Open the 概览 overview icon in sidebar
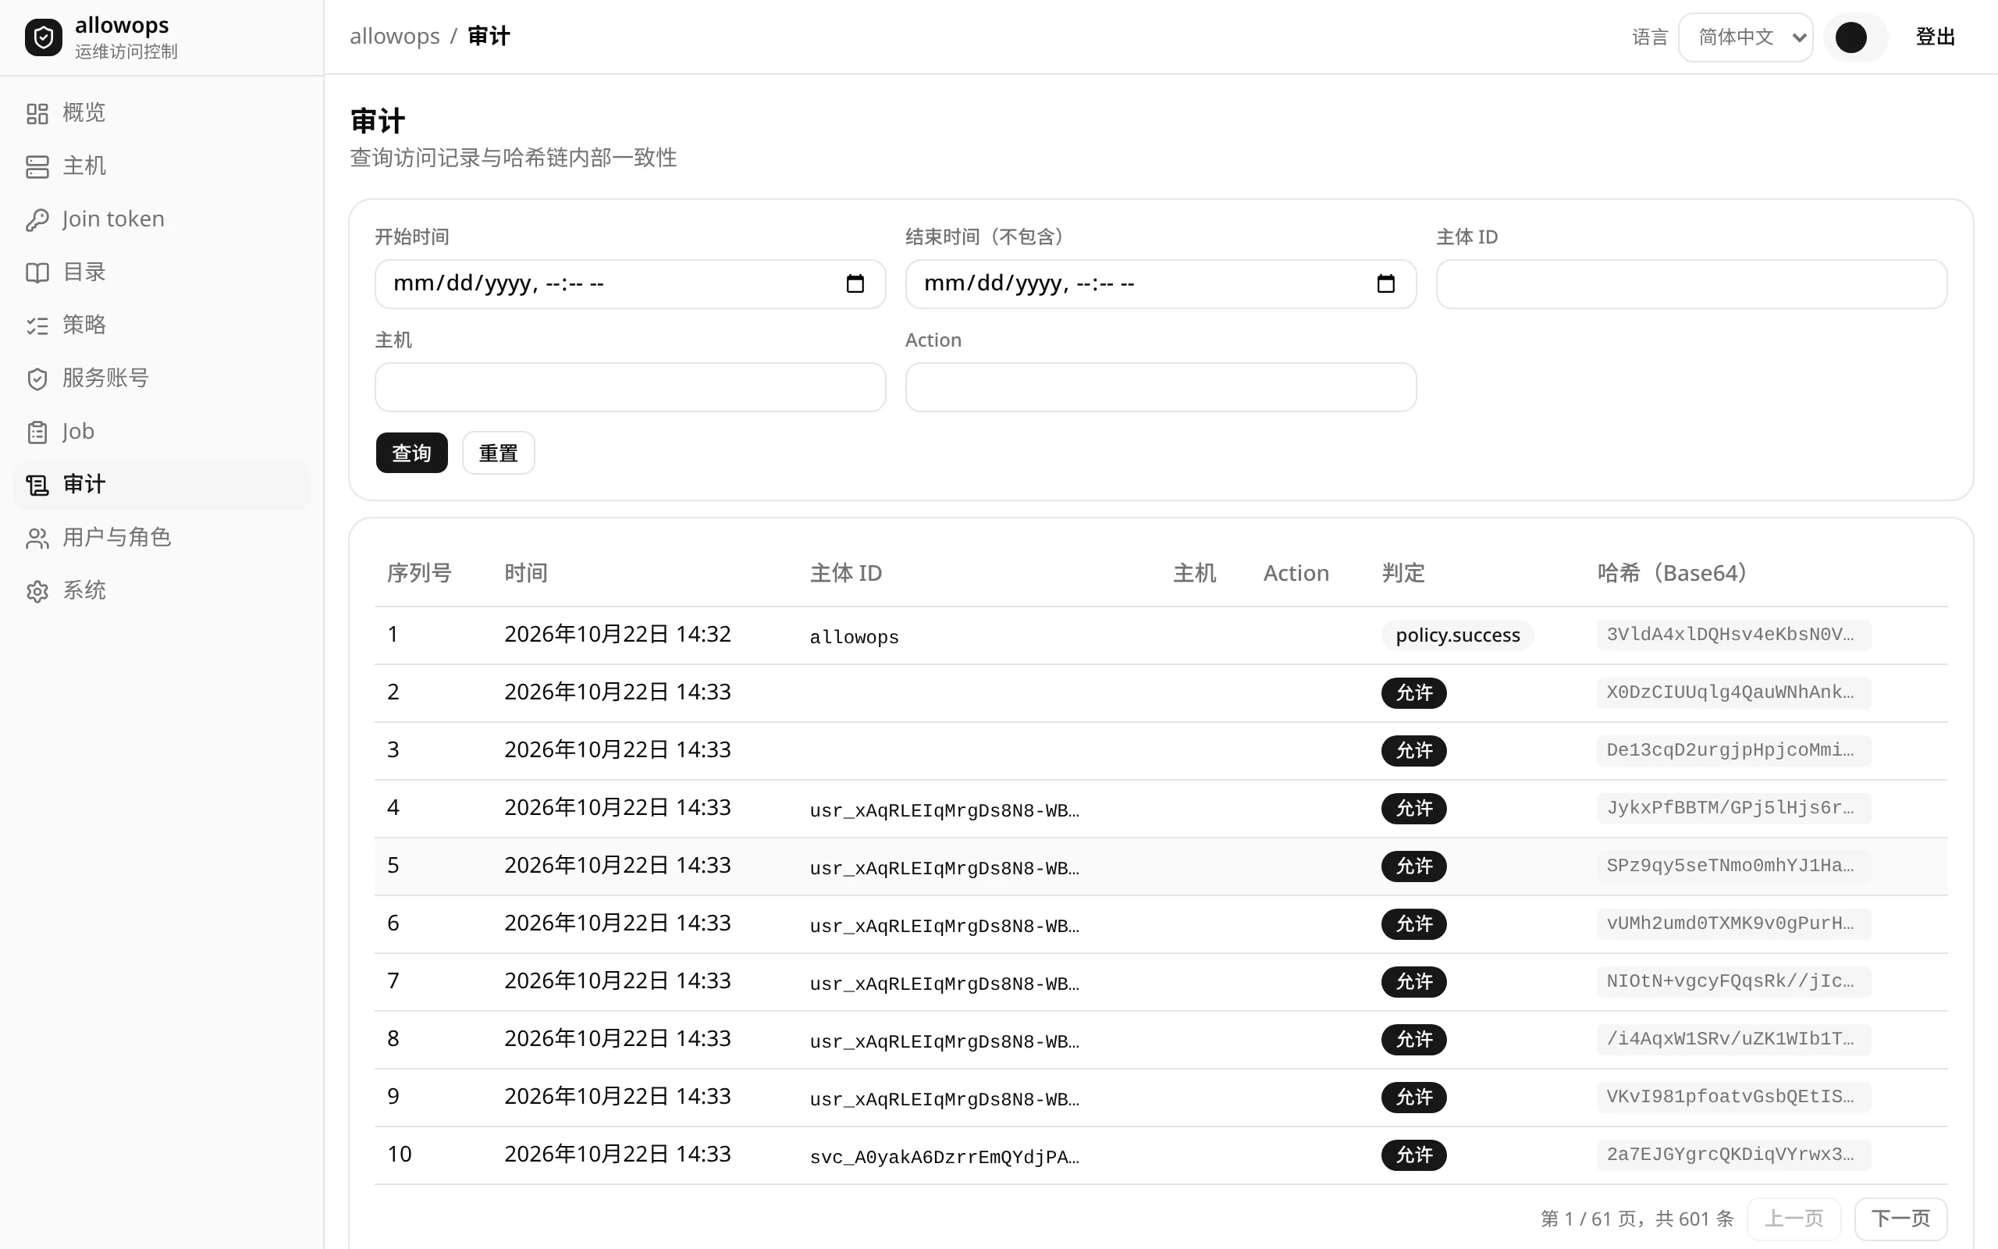The width and height of the screenshot is (1998, 1249). 37,113
